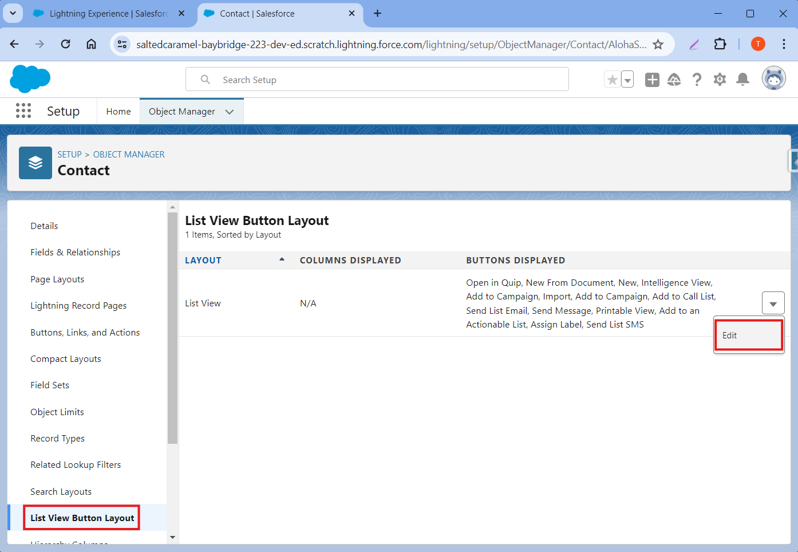Click the sidebar vertical scrollbar thumb
Screen dimensions: 798x552
pyautogui.click(x=172, y=328)
